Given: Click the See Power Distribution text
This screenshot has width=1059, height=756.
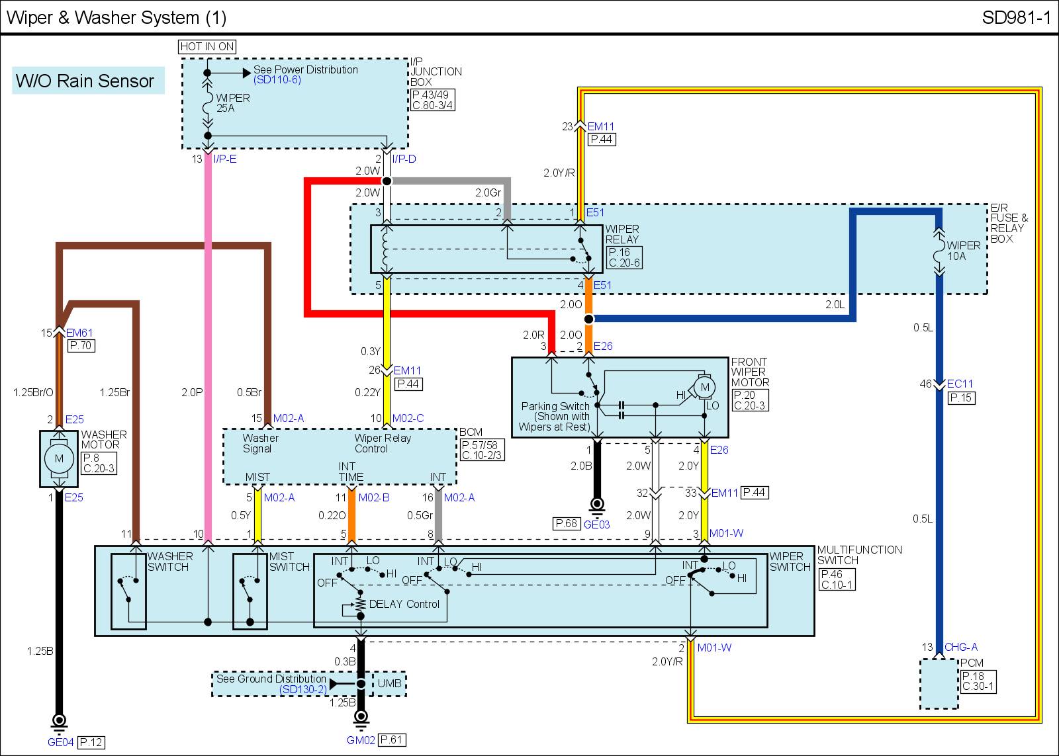Looking at the screenshot, I should pos(306,69).
